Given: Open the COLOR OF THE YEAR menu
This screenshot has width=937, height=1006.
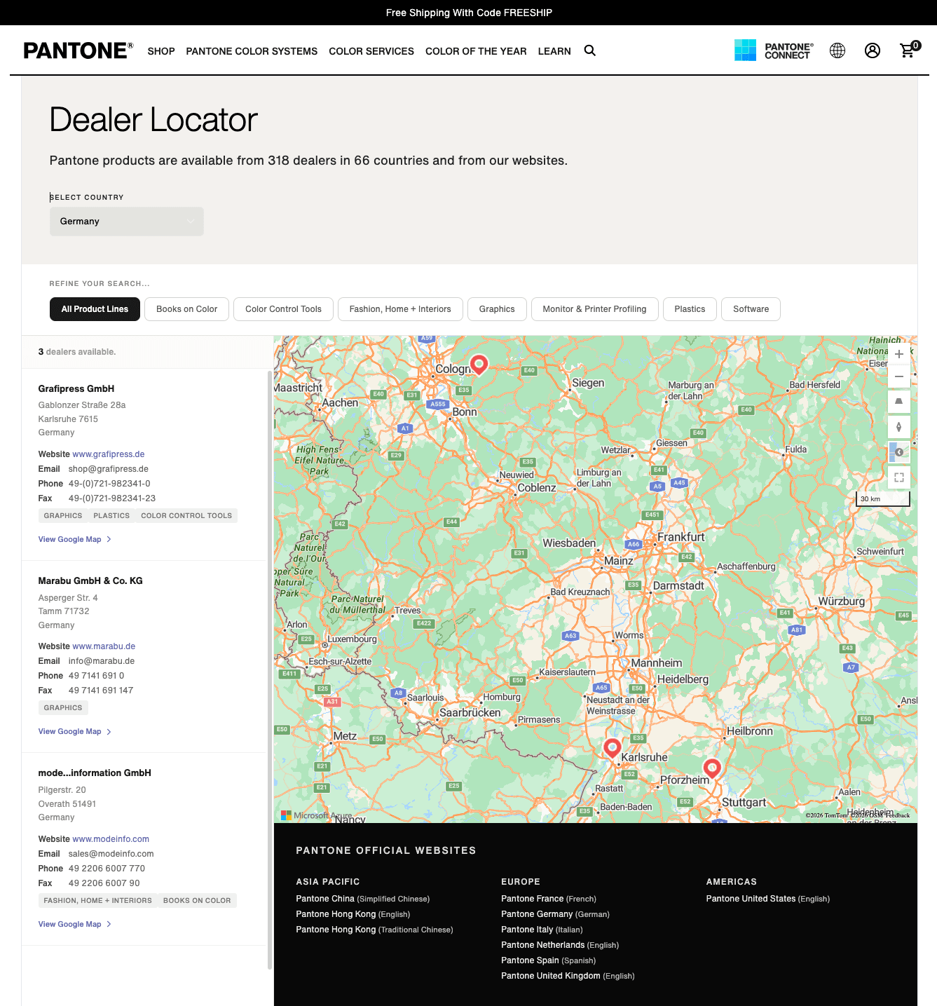Looking at the screenshot, I should (476, 50).
